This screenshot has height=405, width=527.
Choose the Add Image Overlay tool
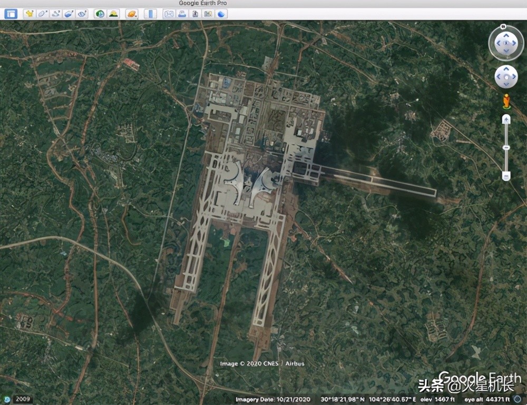click(69, 14)
